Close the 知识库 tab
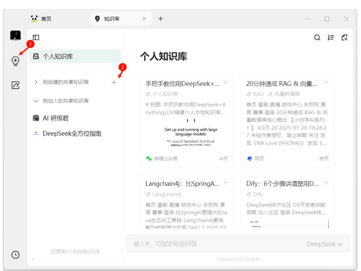 click(x=144, y=19)
